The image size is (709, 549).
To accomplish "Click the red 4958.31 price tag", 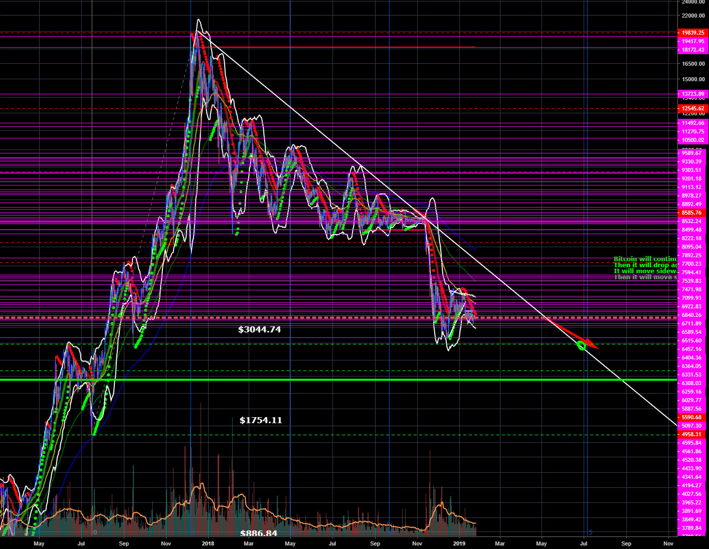I will [x=691, y=434].
